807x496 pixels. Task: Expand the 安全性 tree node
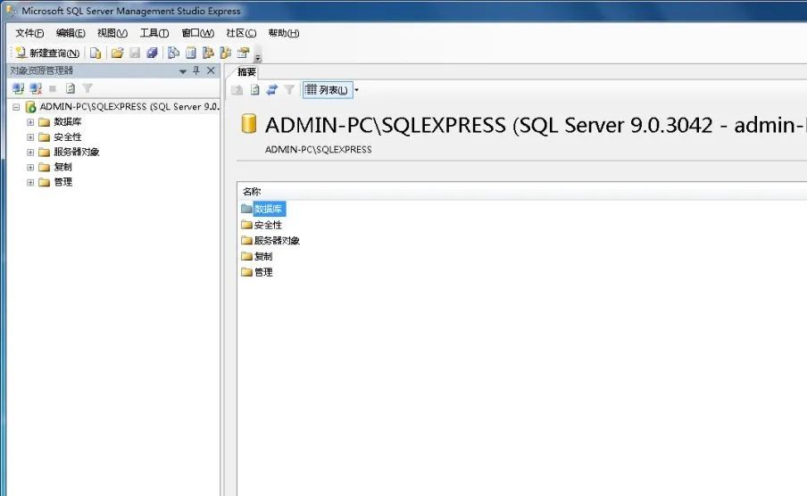click(30, 137)
